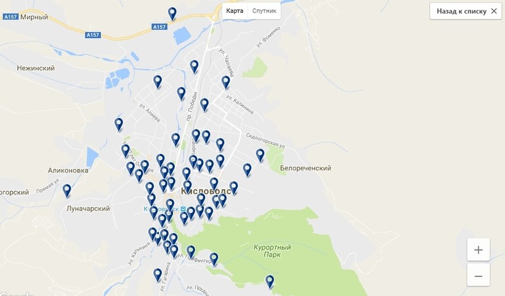Click the Курортный Парк label

point(272,251)
